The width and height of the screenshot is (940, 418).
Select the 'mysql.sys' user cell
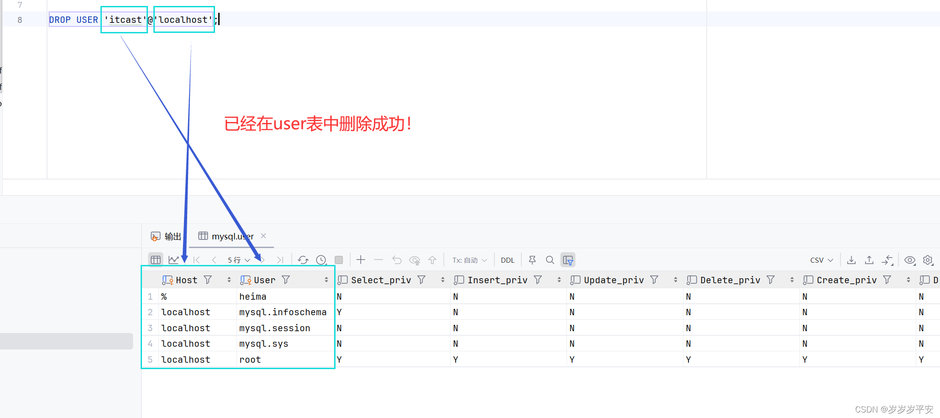coord(285,344)
